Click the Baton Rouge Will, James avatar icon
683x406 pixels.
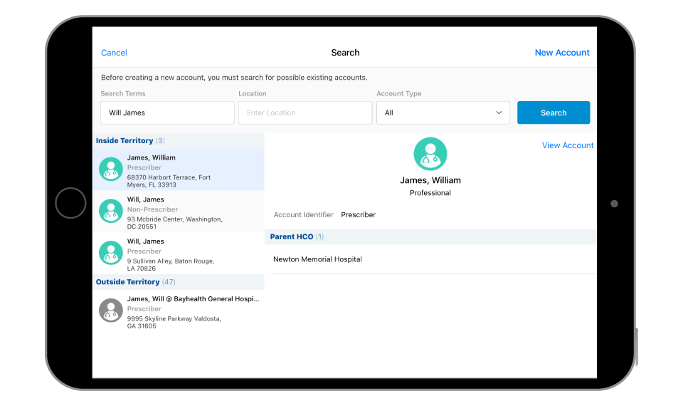(x=110, y=253)
